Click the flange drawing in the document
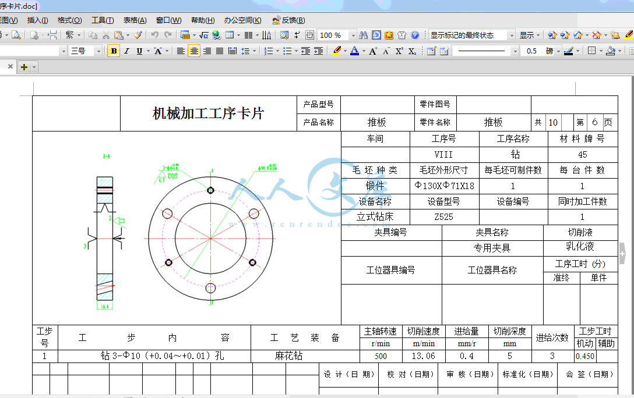 pyautogui.click(x=210, y=238)
